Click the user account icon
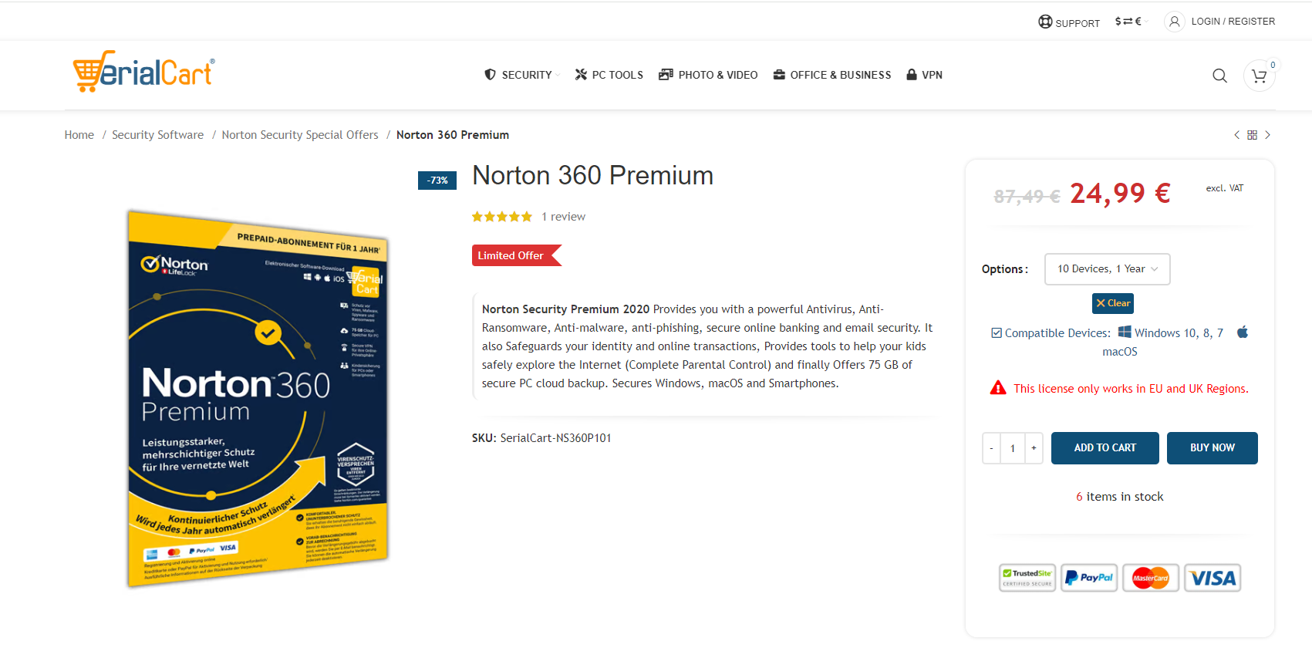 [x=1174, y=22]
